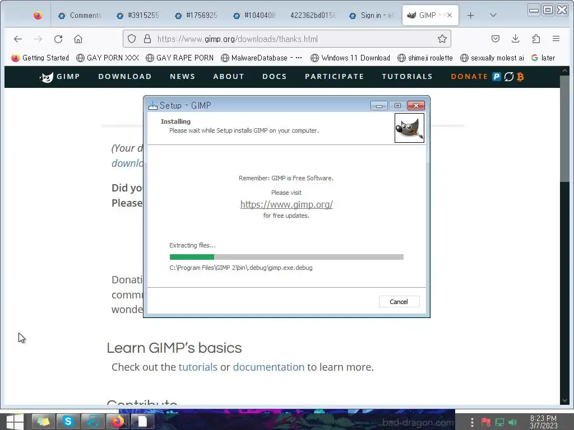Open the extensions puzzle icon

[x=536, y=39]
